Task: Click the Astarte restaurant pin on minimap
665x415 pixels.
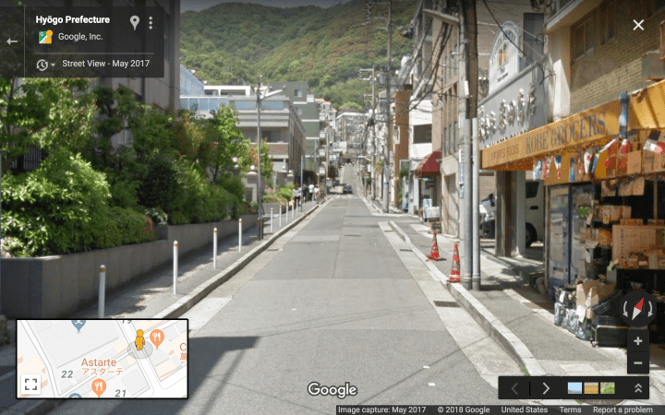Action: (99, 387)
